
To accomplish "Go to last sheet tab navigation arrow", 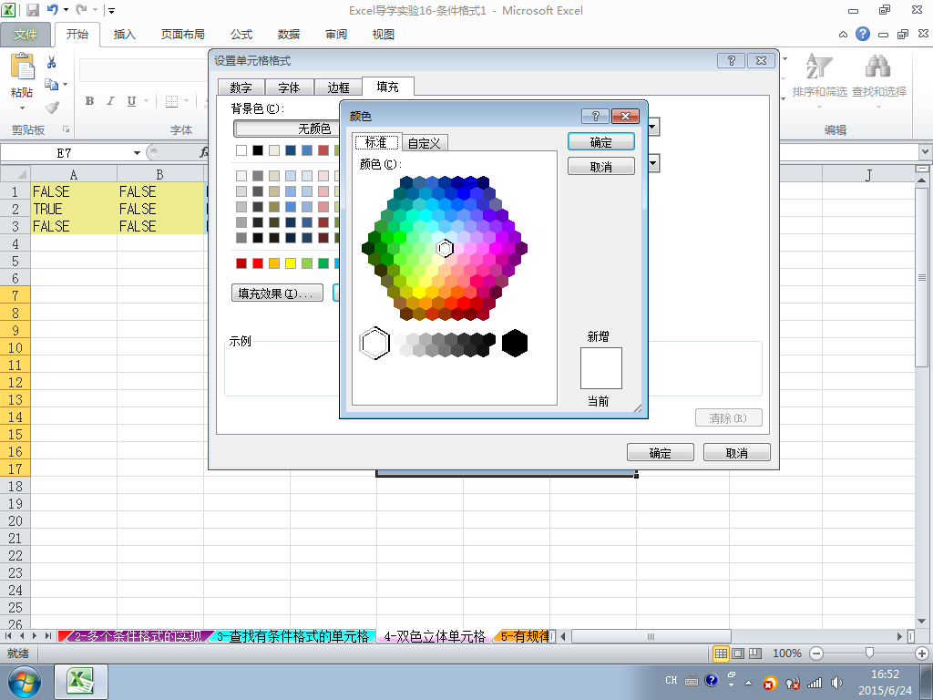I will point(48,636).
